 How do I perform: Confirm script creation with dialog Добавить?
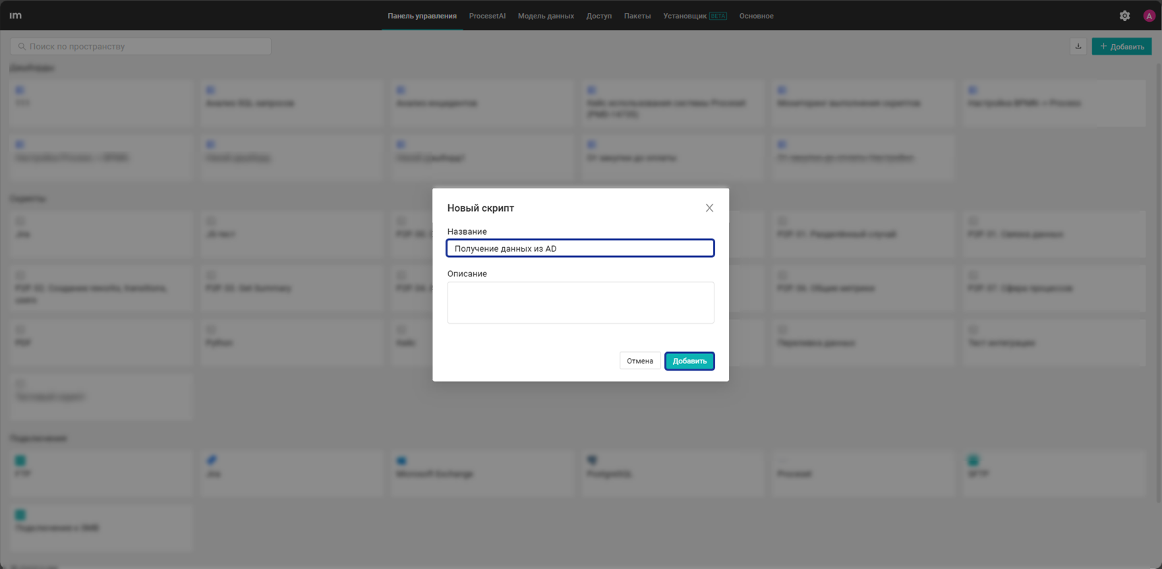[689, 361]
